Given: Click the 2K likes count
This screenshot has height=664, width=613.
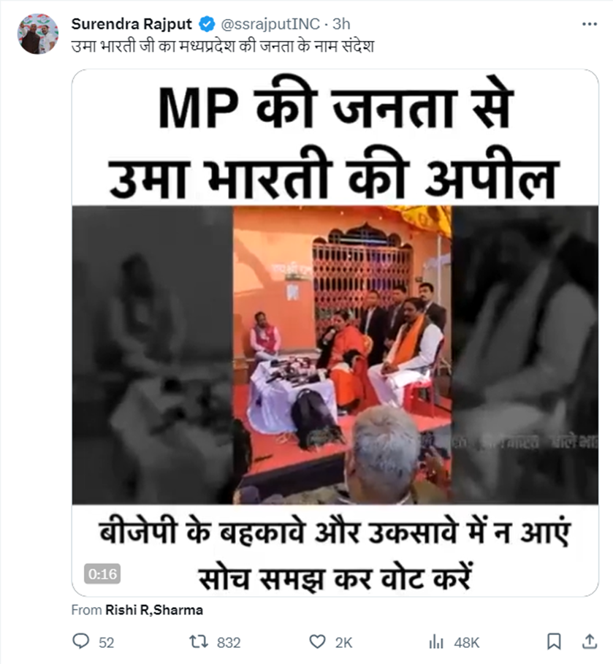Looking at the screenshot, I should [343, 643].
